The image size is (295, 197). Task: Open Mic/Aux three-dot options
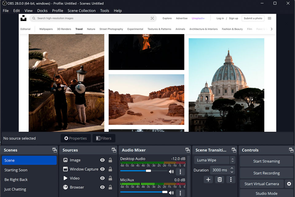(x=180, y=193)
